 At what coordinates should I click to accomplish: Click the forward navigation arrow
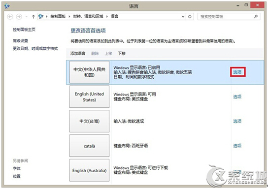point(19,17)
